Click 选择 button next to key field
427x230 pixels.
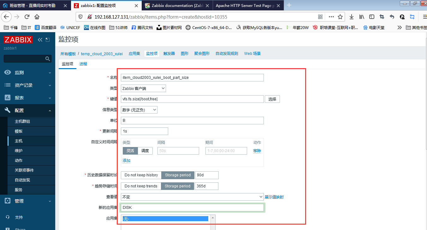[x=272, y=99]
